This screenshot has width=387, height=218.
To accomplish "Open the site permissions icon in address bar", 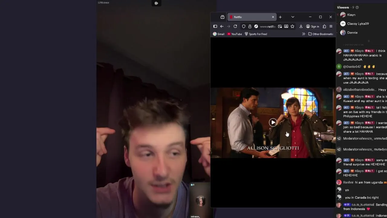I will (256, 26).
